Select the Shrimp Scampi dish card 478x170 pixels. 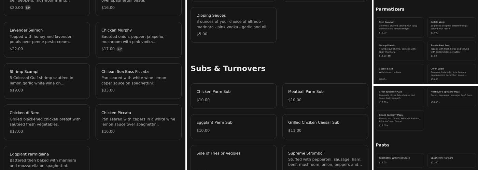pos(47,81)
